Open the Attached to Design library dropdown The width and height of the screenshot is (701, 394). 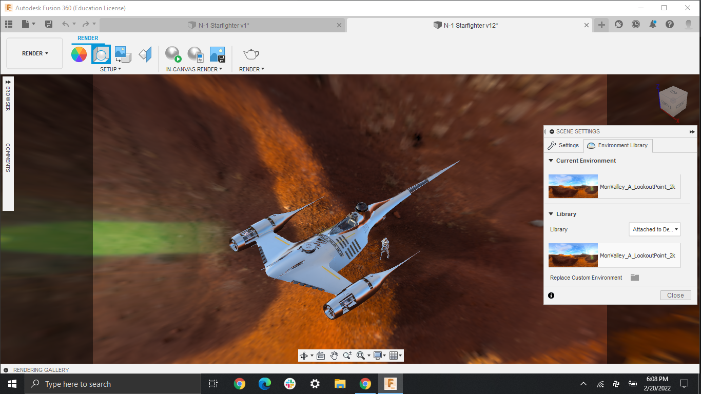(654, 229)
